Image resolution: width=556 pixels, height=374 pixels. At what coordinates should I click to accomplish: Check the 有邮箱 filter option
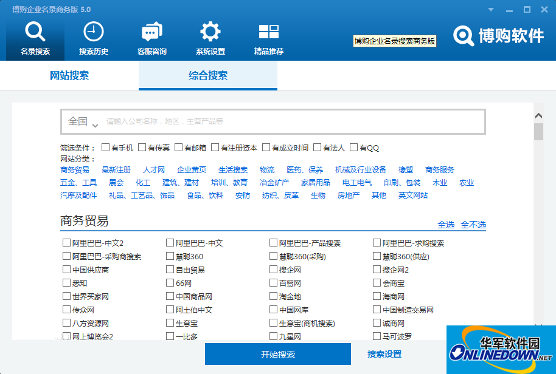pos(178,147)
